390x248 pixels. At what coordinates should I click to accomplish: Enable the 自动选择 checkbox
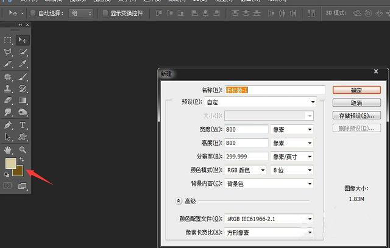(34, 13)
